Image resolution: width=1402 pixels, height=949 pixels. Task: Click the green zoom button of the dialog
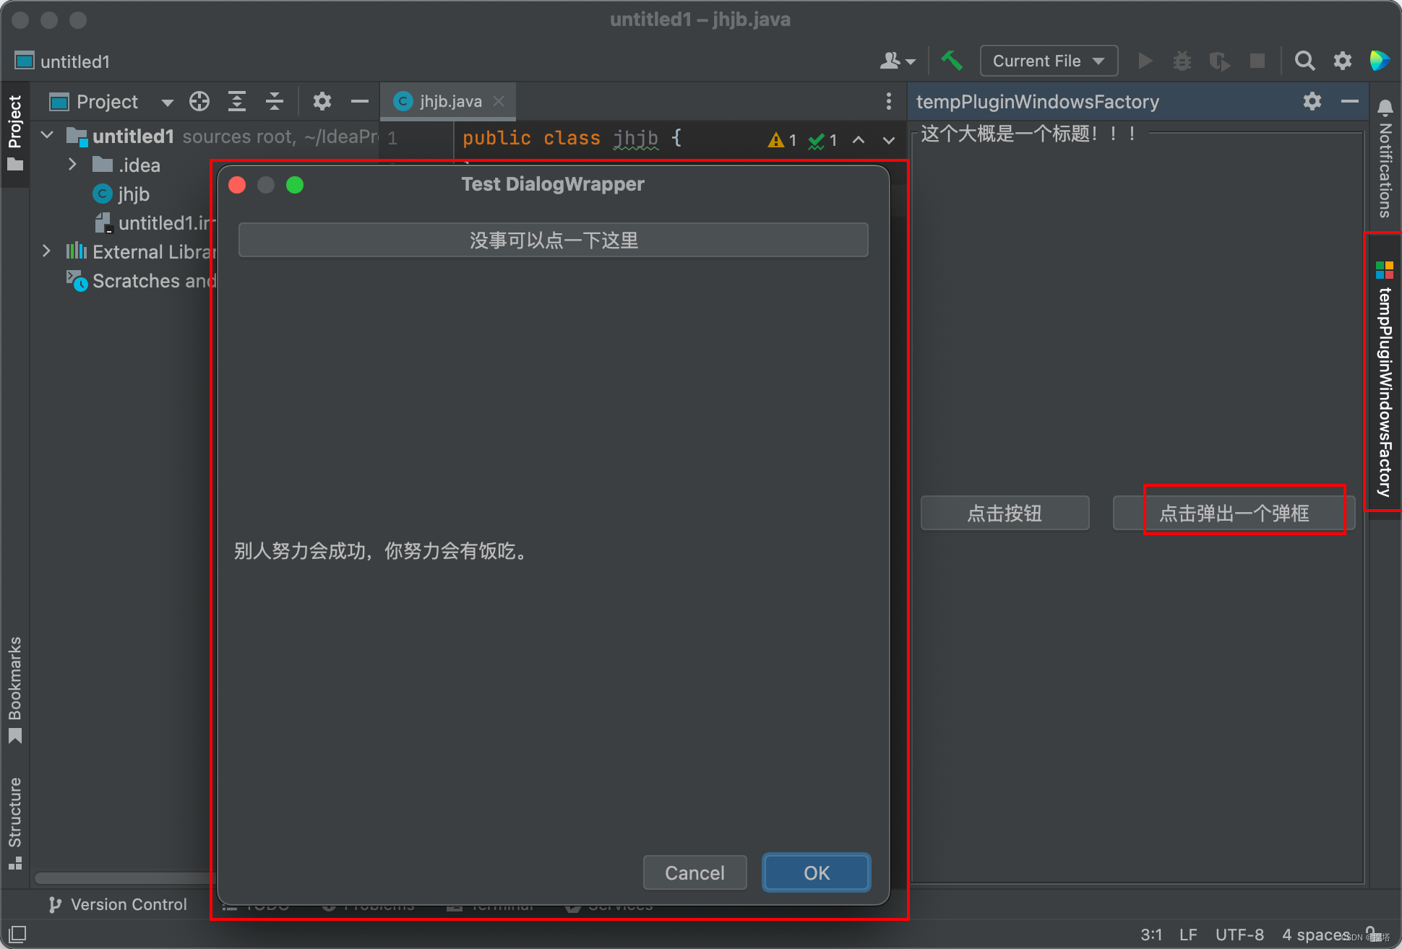(295, 185)
